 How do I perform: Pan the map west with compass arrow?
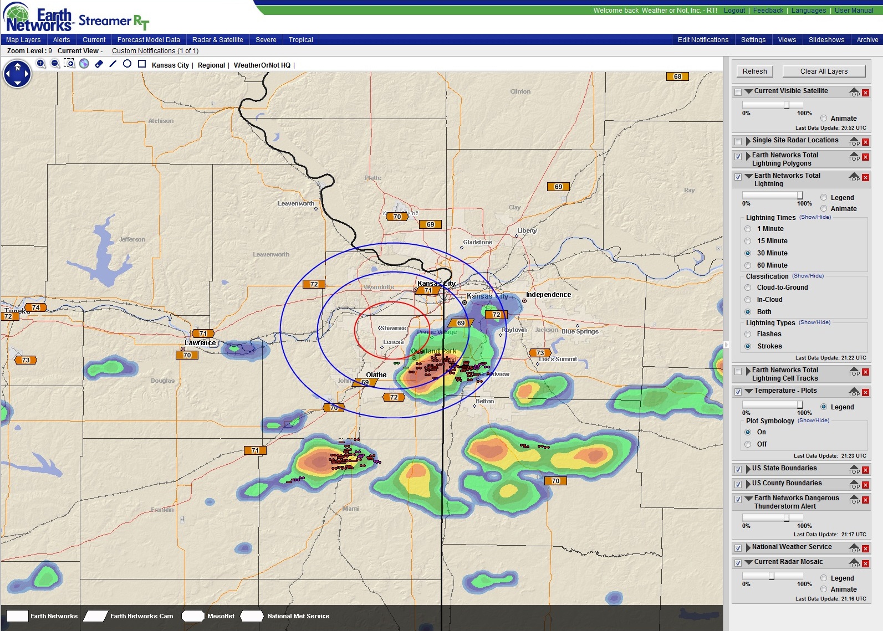pos(9,74)
